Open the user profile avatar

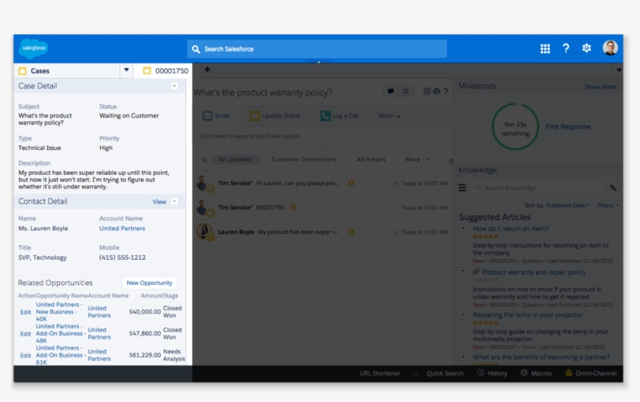[610, 48]
